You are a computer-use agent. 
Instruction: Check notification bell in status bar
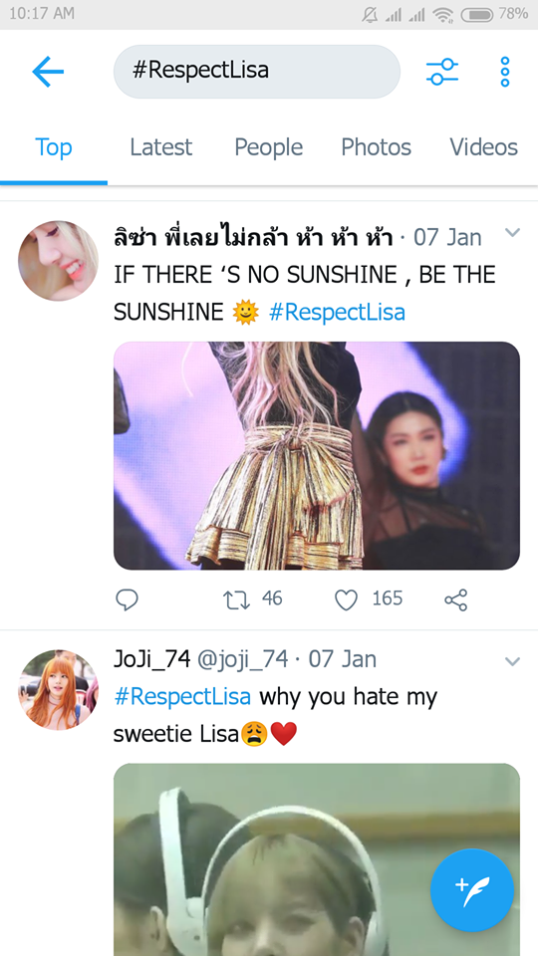(x=369, y=15)
